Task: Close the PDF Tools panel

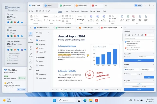Action: tap(48, 33)
